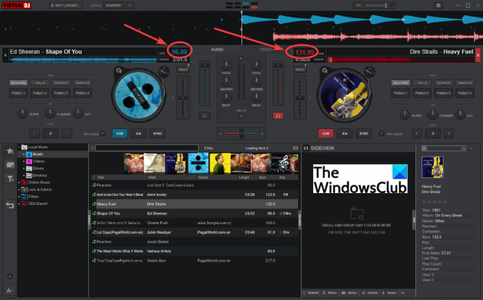This screenshot has width=483, height=300.
Task: Expand the Filters tree node
Action: pyautogui.click(x=19, y=197)
